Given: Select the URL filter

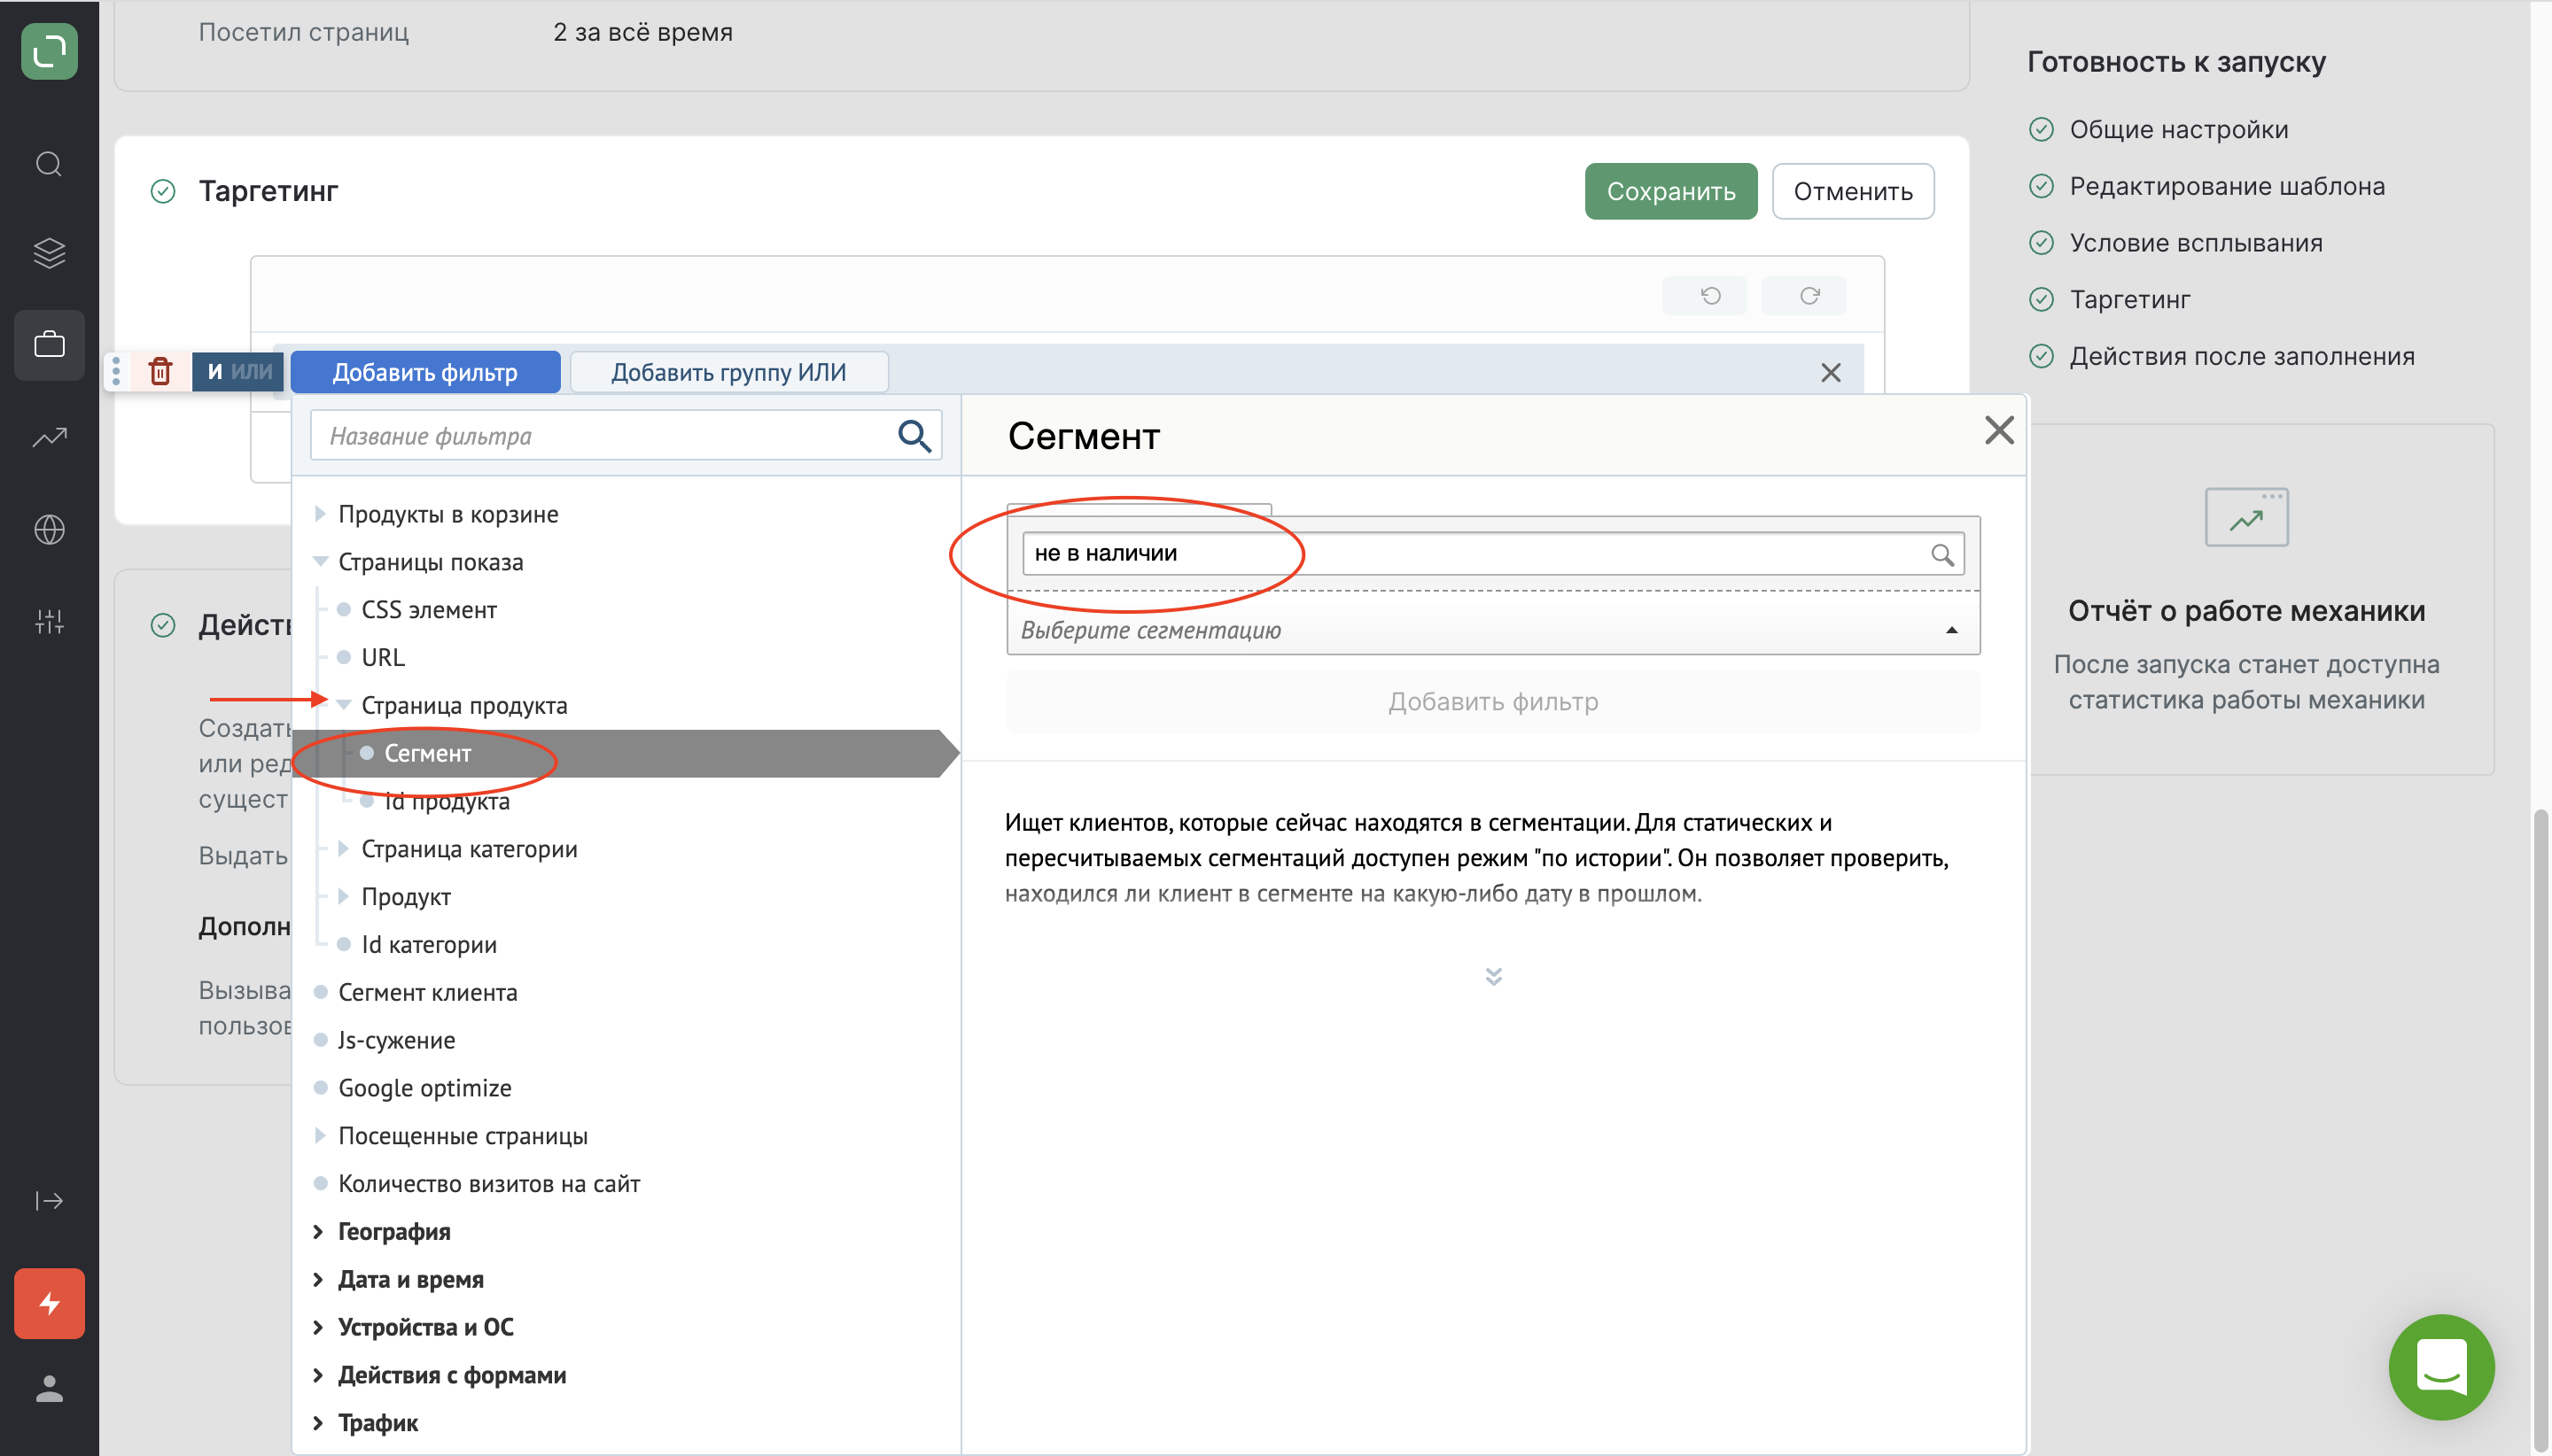Looking at the screenshot, I should pyautogui.click(x=383, y=658).
